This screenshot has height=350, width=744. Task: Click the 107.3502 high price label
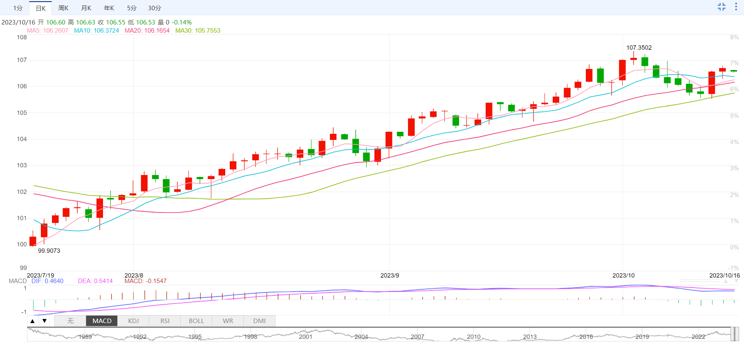(639, 48)
